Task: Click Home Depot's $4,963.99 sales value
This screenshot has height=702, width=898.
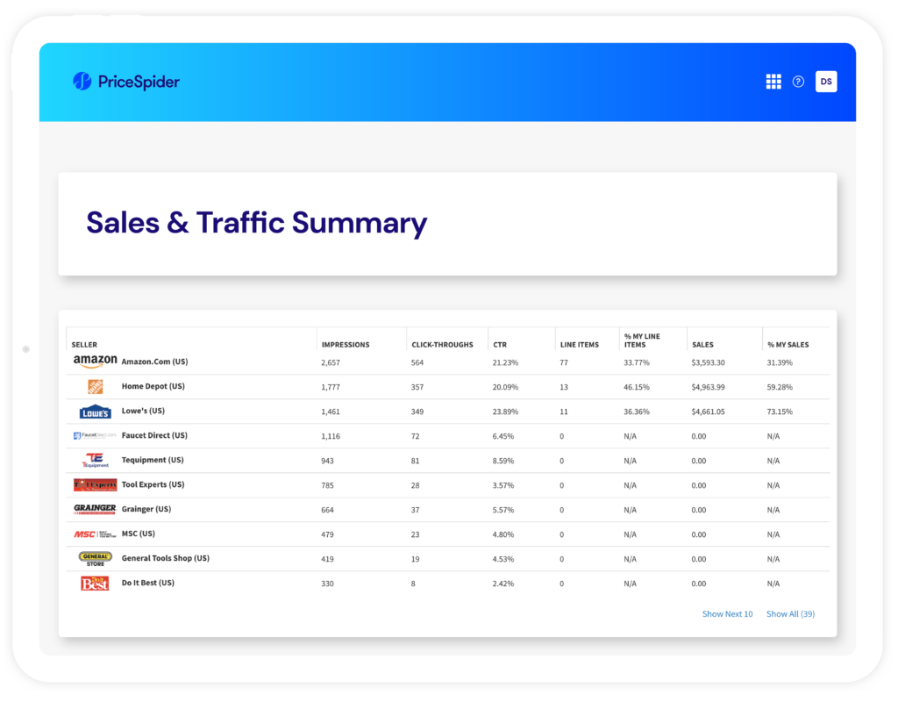Action: (x=708, y=387)
